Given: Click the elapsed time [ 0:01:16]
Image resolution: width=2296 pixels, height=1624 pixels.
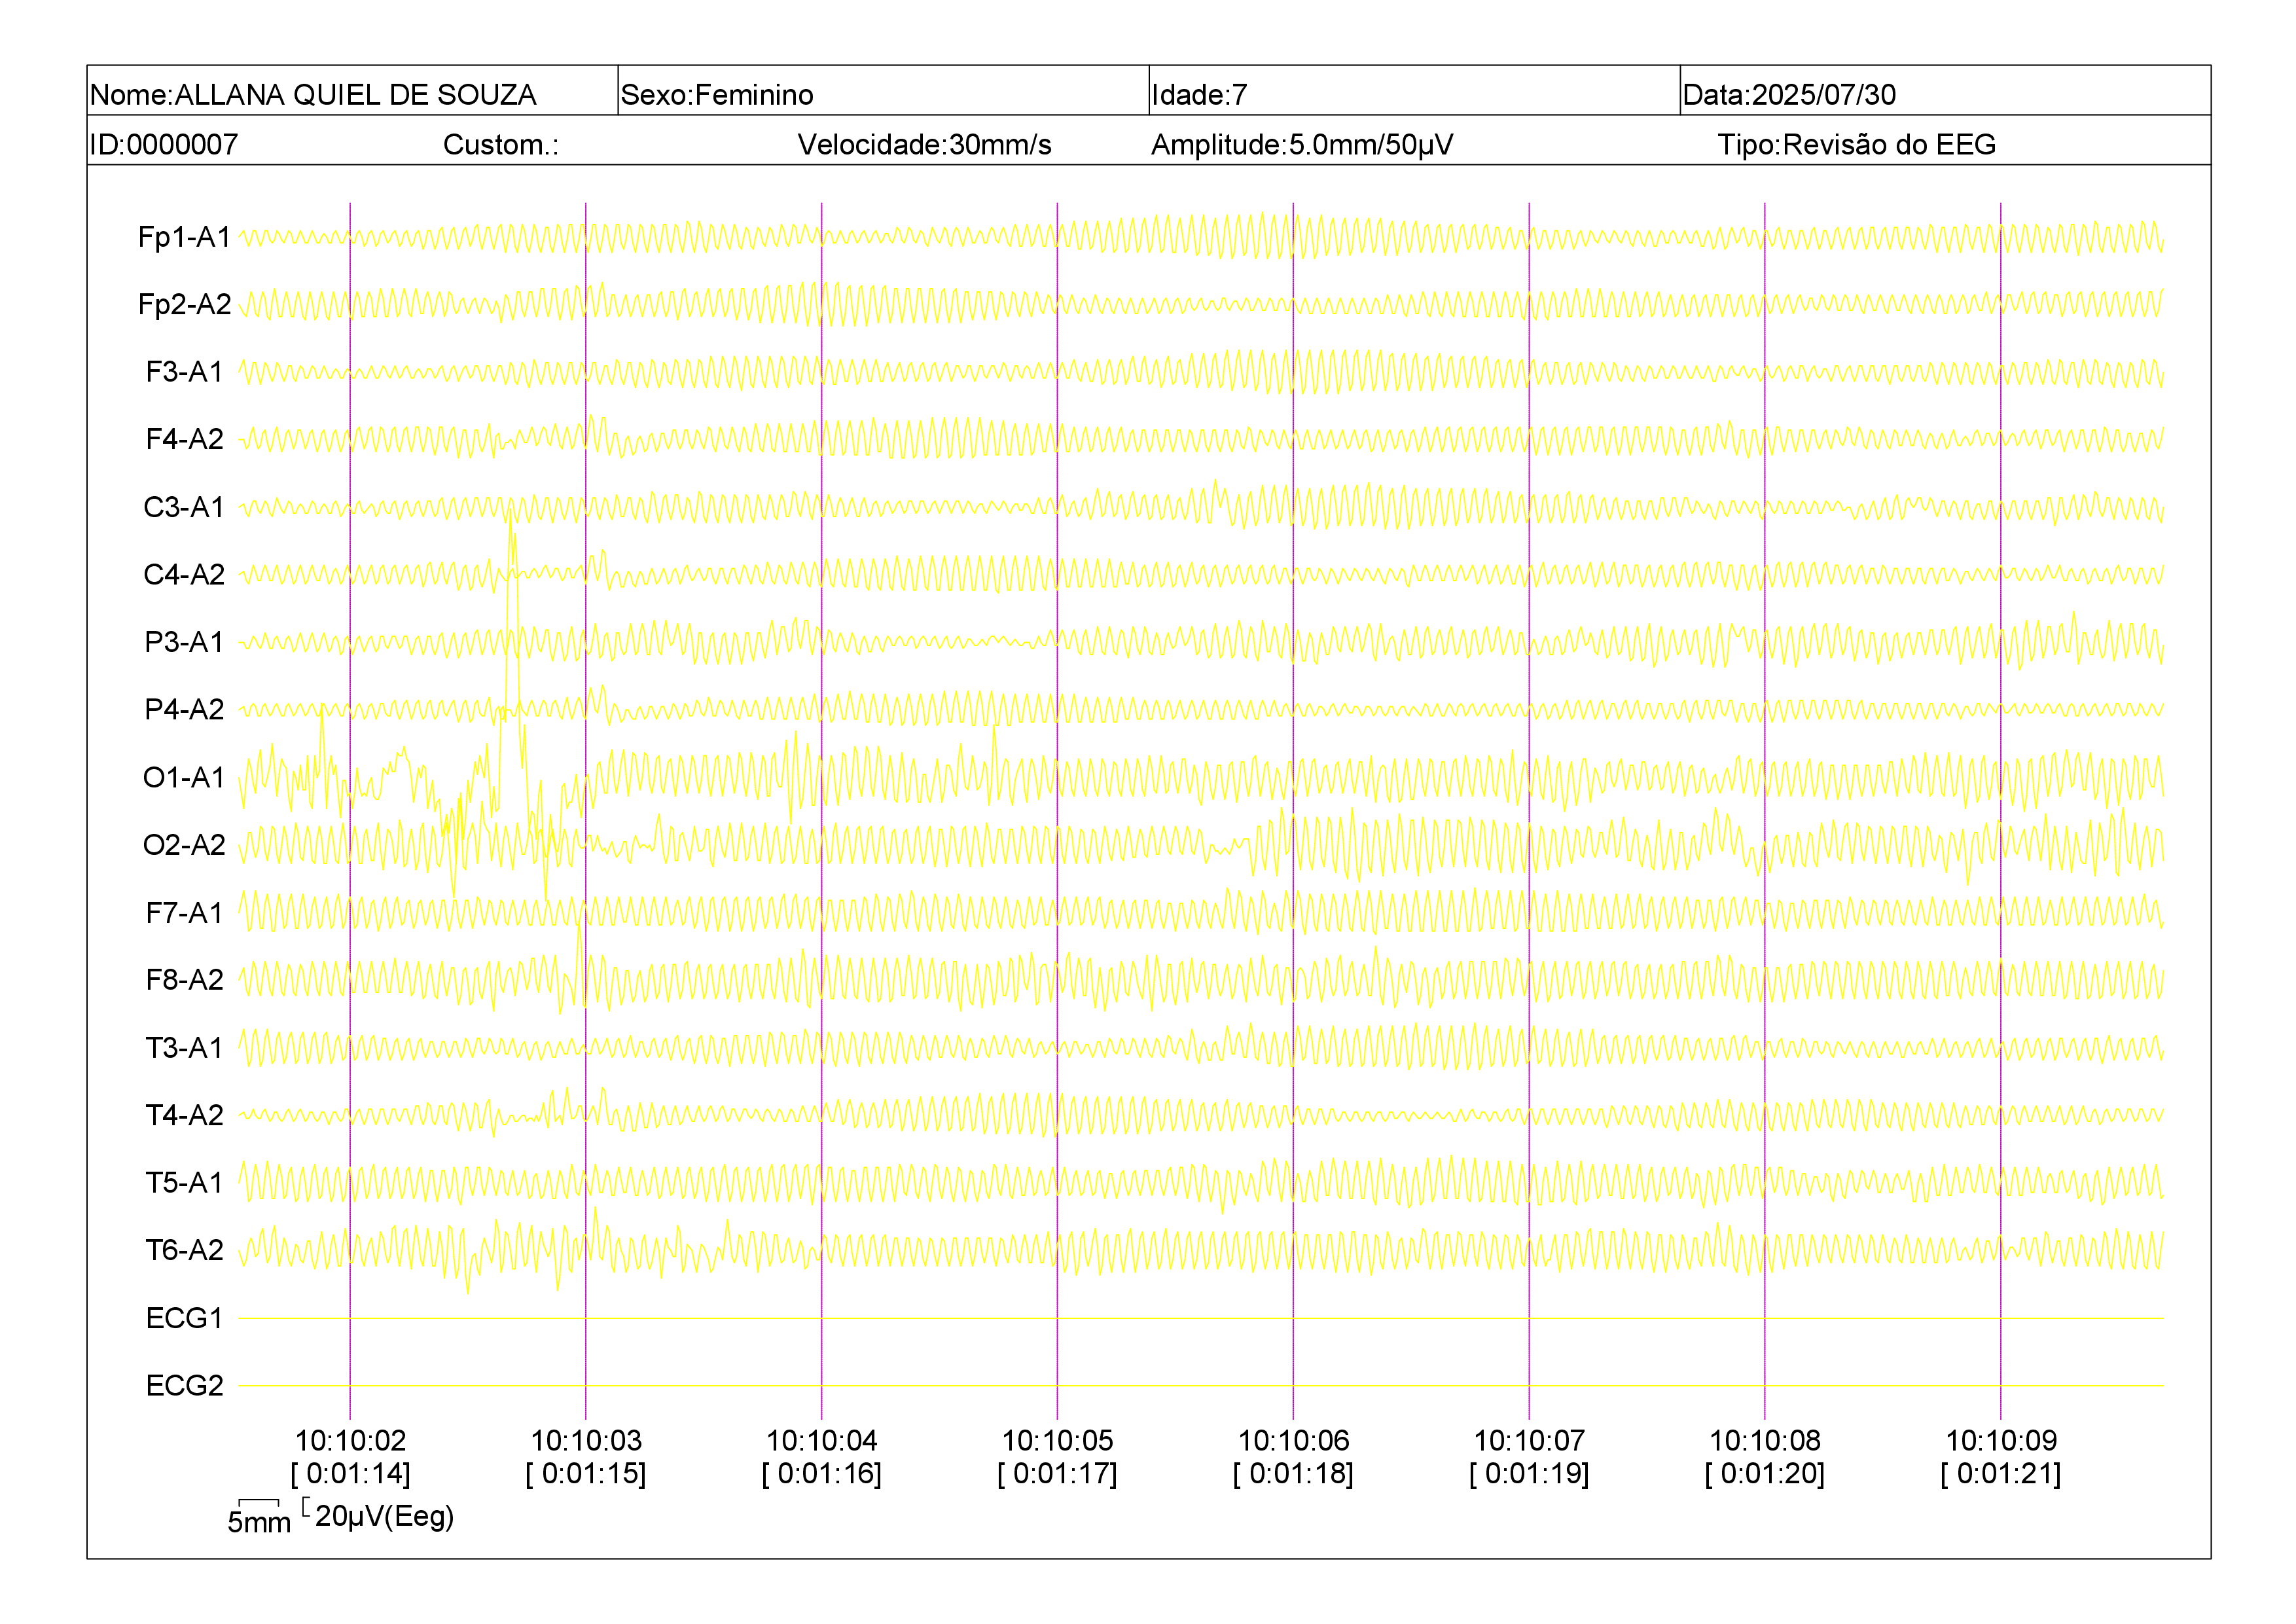Looking at the screenshot, I should 822,1473.
